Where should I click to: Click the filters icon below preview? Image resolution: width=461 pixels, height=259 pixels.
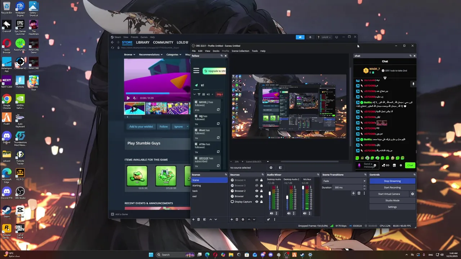[x=280, y=168]
